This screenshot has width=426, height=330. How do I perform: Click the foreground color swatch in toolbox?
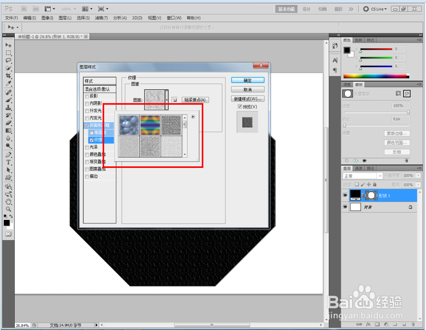coord(7,223)
